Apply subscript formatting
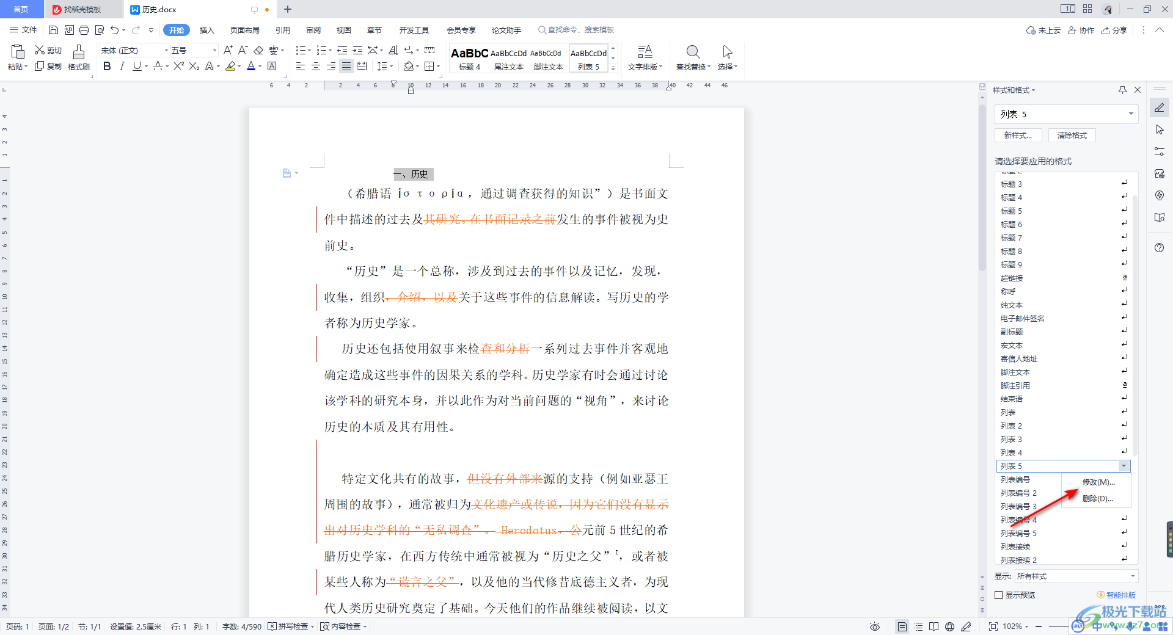The height and width of the screenshot is (635, 1173). click(194, 66)
